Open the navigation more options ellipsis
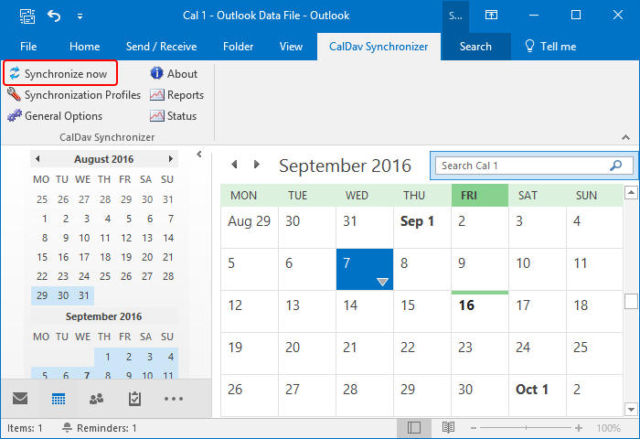640x439 pixels. (174, 399)
